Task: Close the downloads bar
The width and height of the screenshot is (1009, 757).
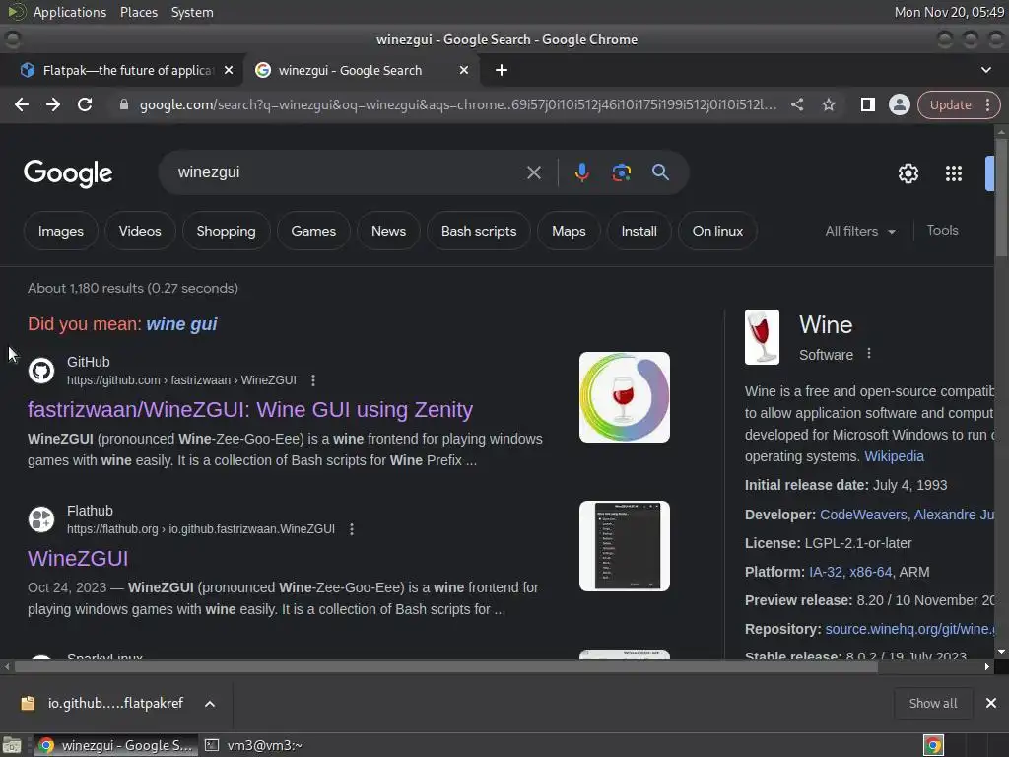Action: (991, 703)
